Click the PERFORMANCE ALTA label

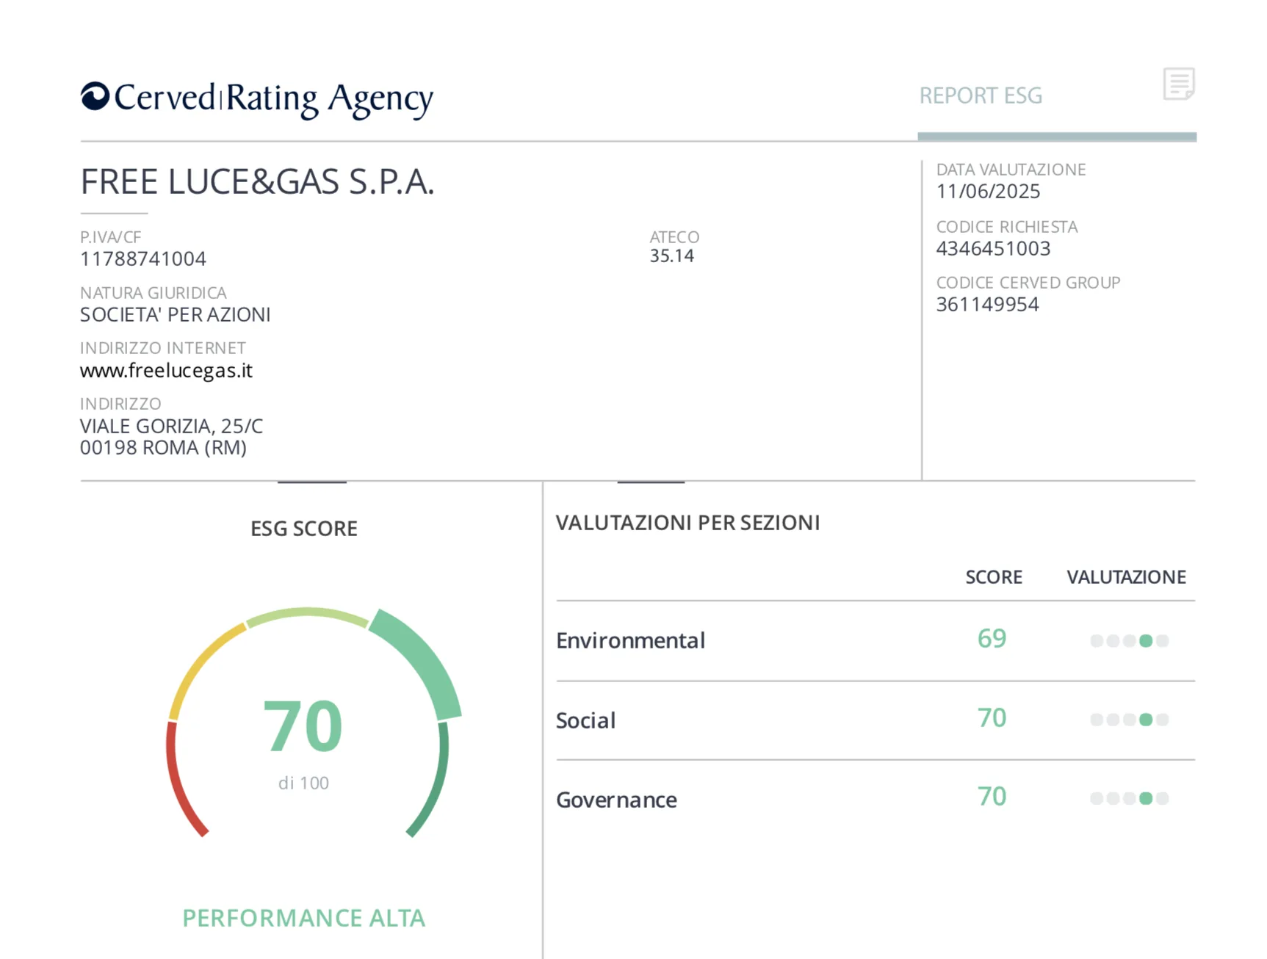pyautogui.click(x=304, y=918)
